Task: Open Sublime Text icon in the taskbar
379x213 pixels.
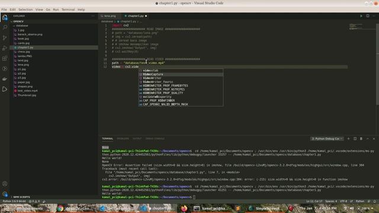Action: point(238,208)
